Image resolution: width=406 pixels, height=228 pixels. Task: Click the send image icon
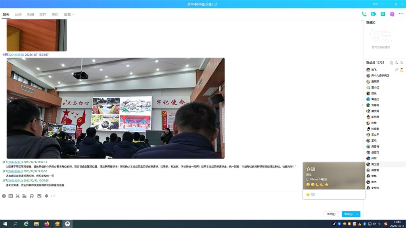click(x=39, y=196)
